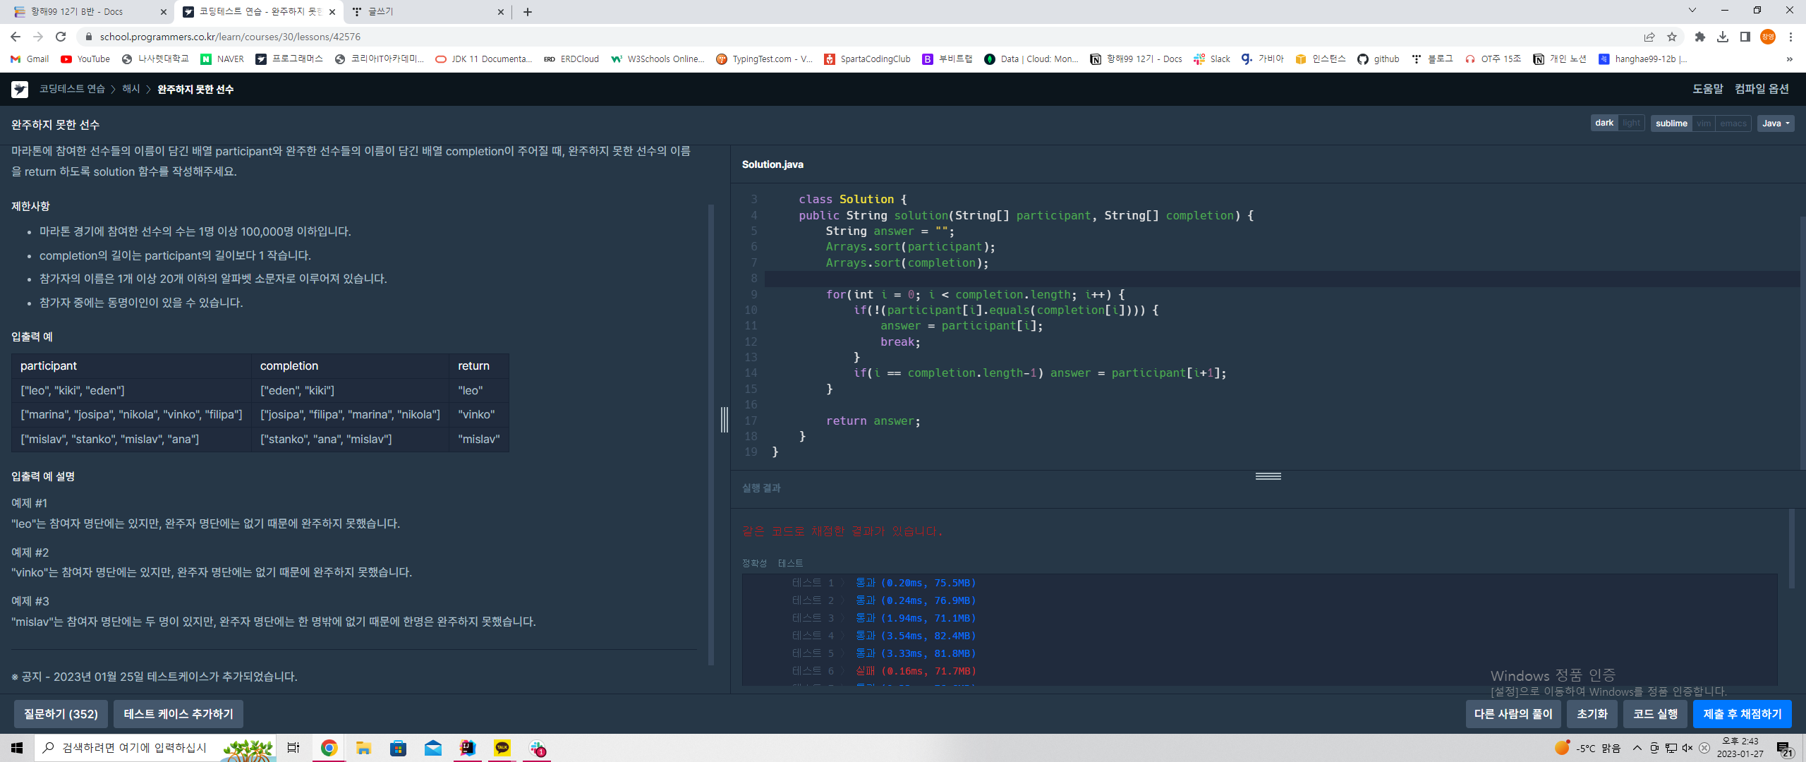Switch editor theme to light

[x=1630, y=123]
